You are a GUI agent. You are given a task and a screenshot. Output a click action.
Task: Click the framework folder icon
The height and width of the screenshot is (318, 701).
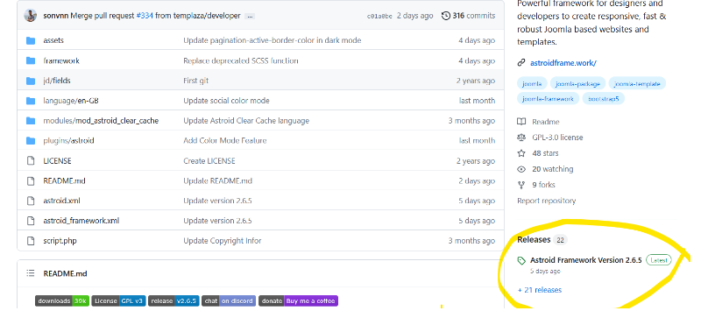(x=31, y=60)
